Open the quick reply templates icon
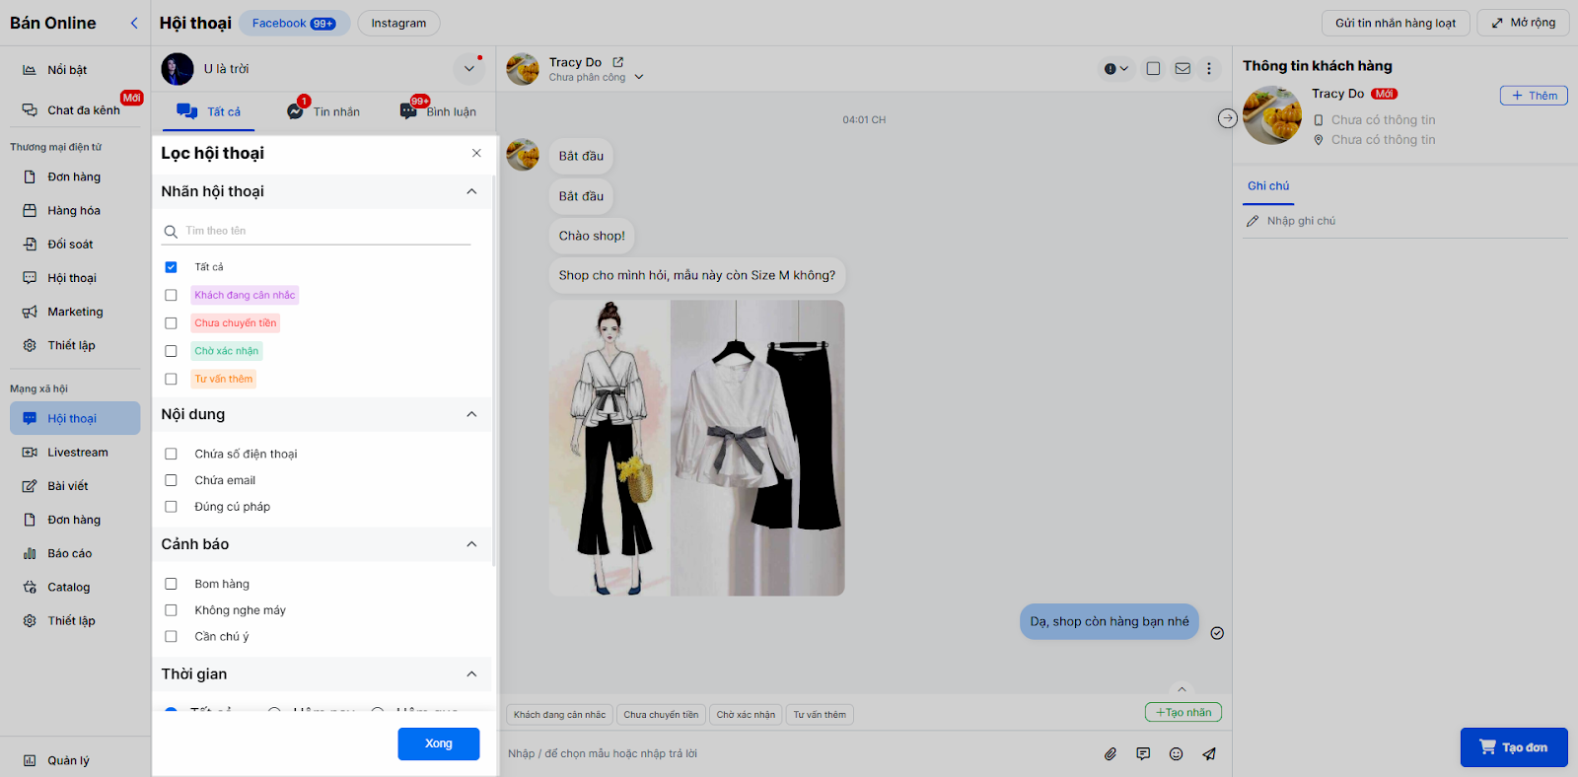The image size is (1578, 777). 1143,754
